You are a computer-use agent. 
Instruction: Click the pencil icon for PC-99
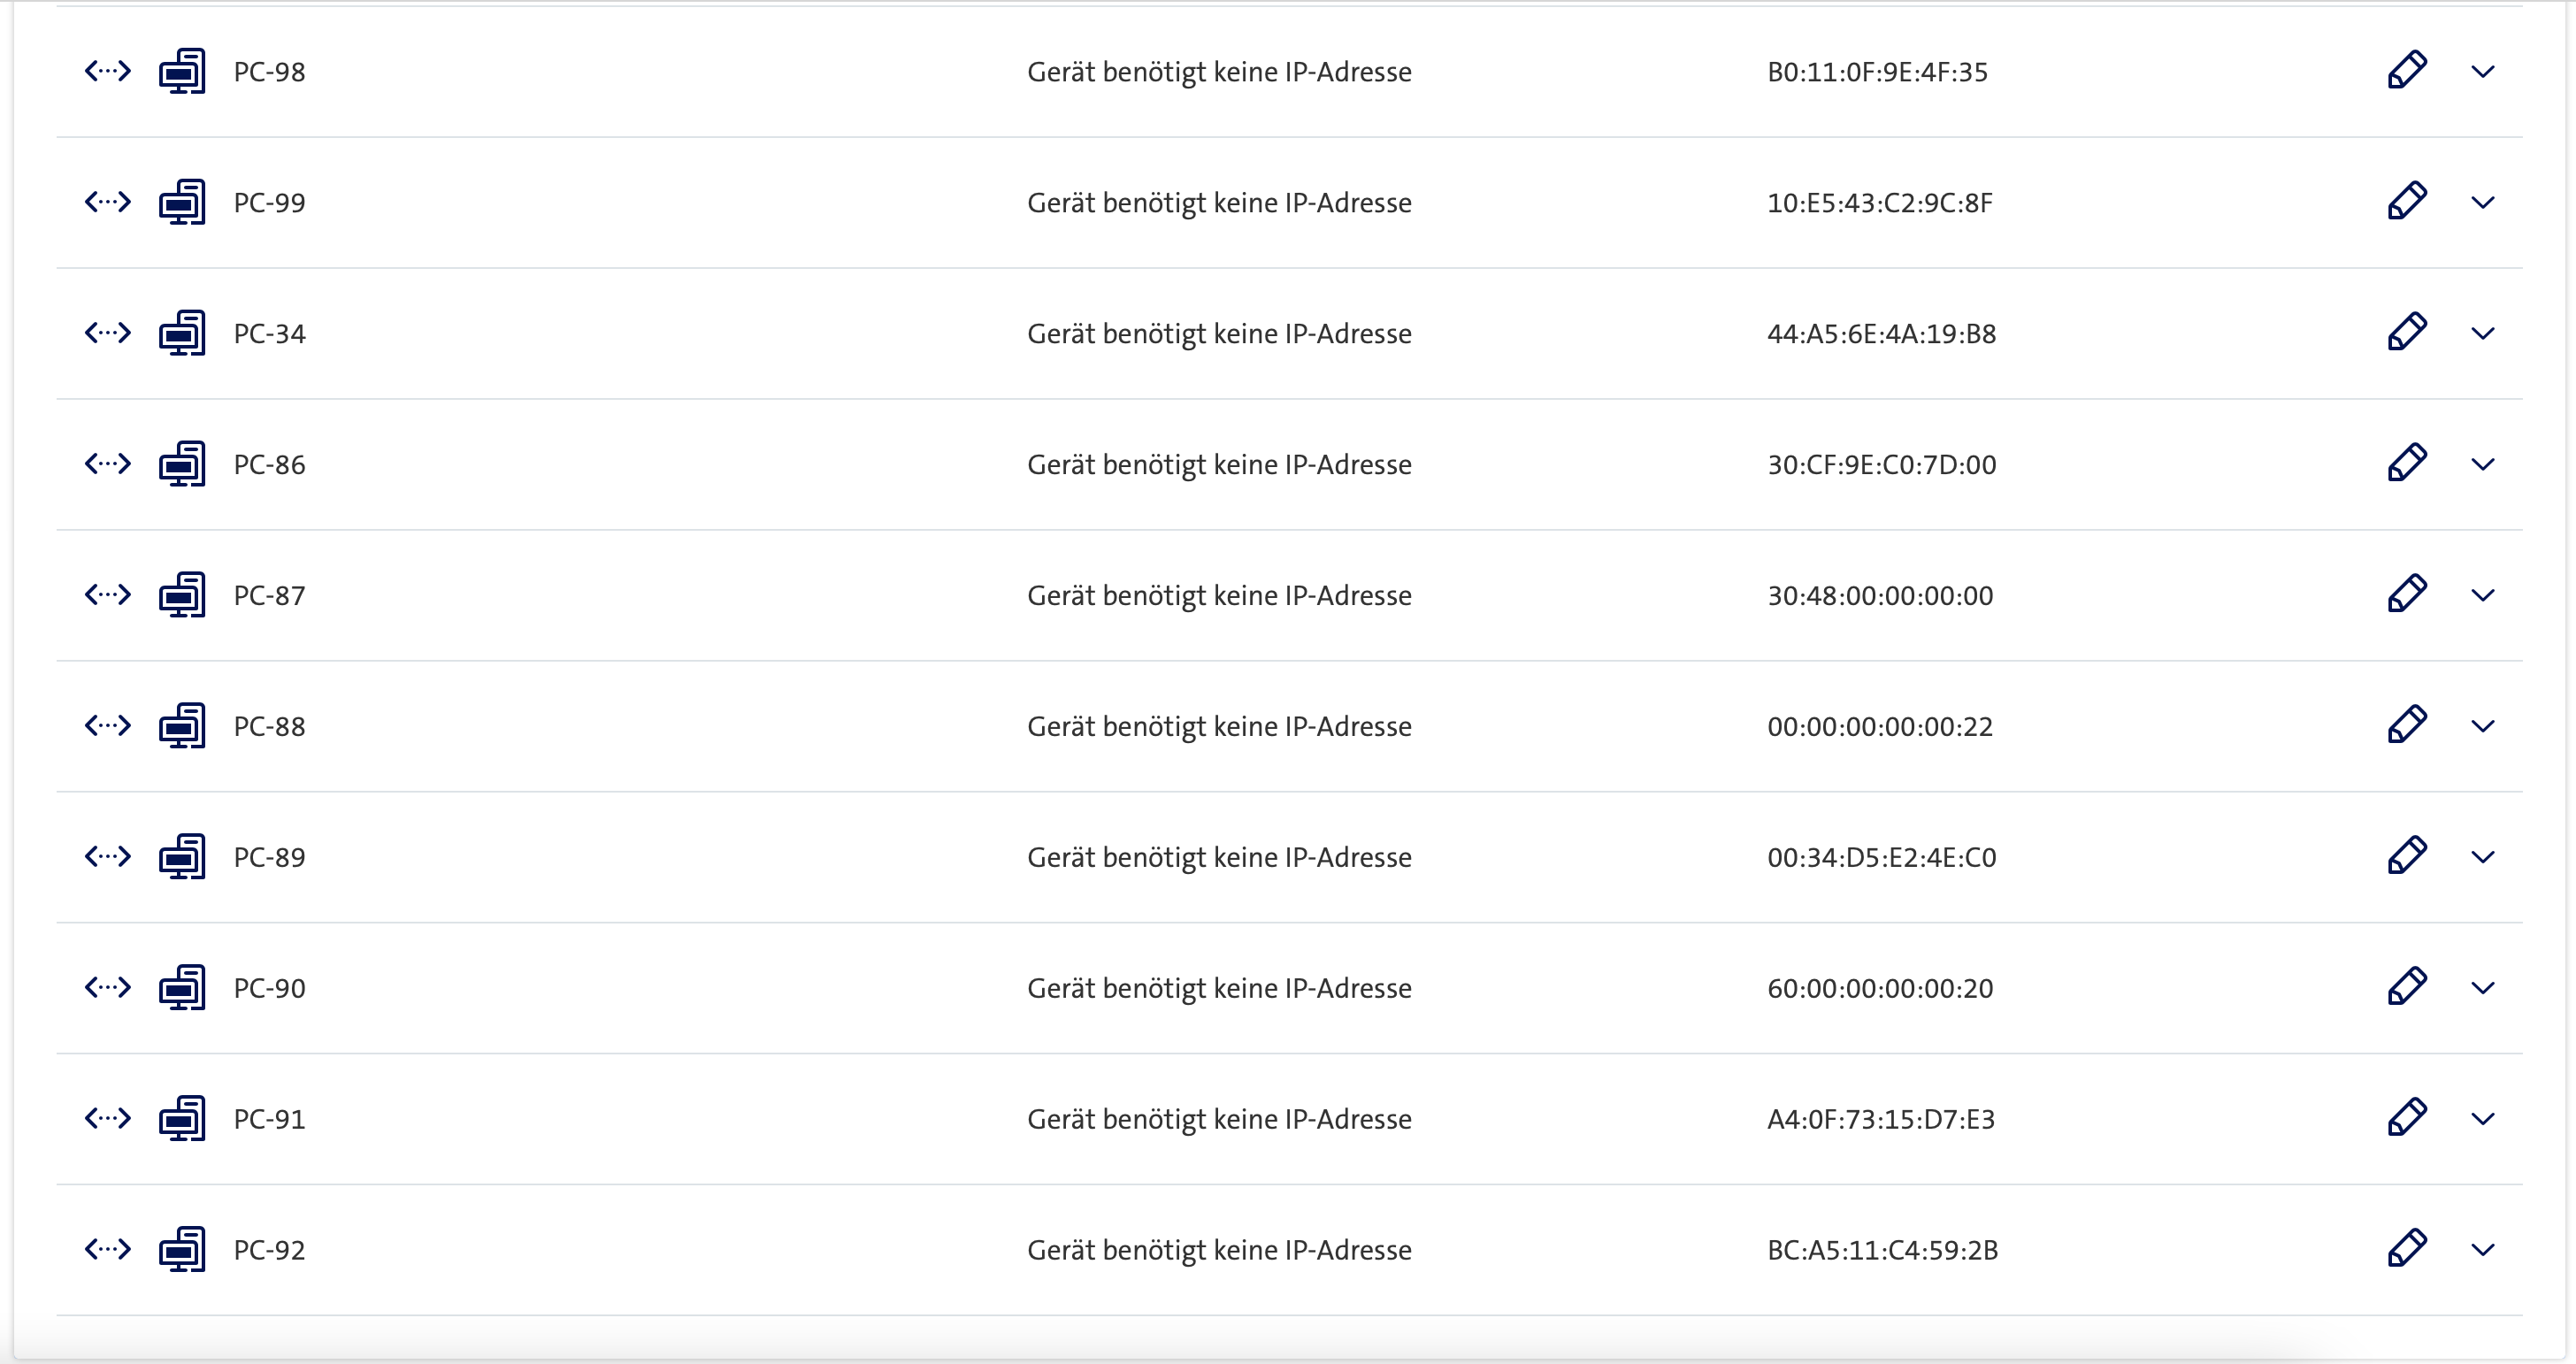2406,202
